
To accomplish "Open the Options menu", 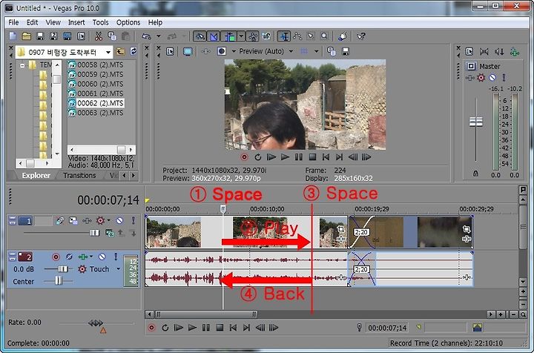I will coord(128,22).
